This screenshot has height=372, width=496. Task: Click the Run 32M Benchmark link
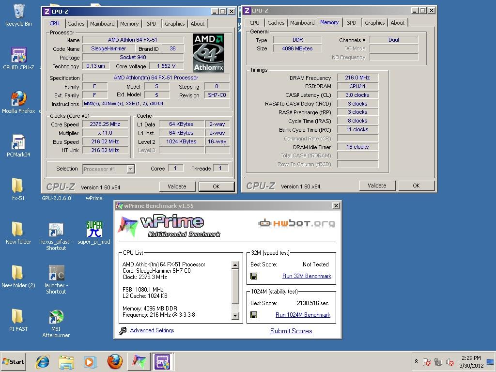tap(307, 276)
